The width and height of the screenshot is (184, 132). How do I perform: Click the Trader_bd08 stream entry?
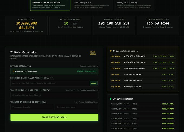click(142, 104)
